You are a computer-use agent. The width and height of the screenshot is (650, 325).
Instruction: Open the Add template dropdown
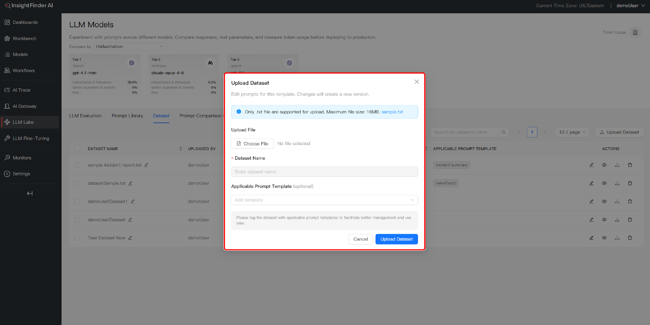(x=324, y=200)
